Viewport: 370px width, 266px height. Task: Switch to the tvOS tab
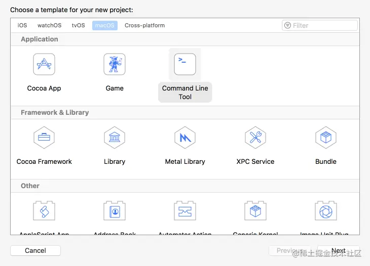click(79, 25)
